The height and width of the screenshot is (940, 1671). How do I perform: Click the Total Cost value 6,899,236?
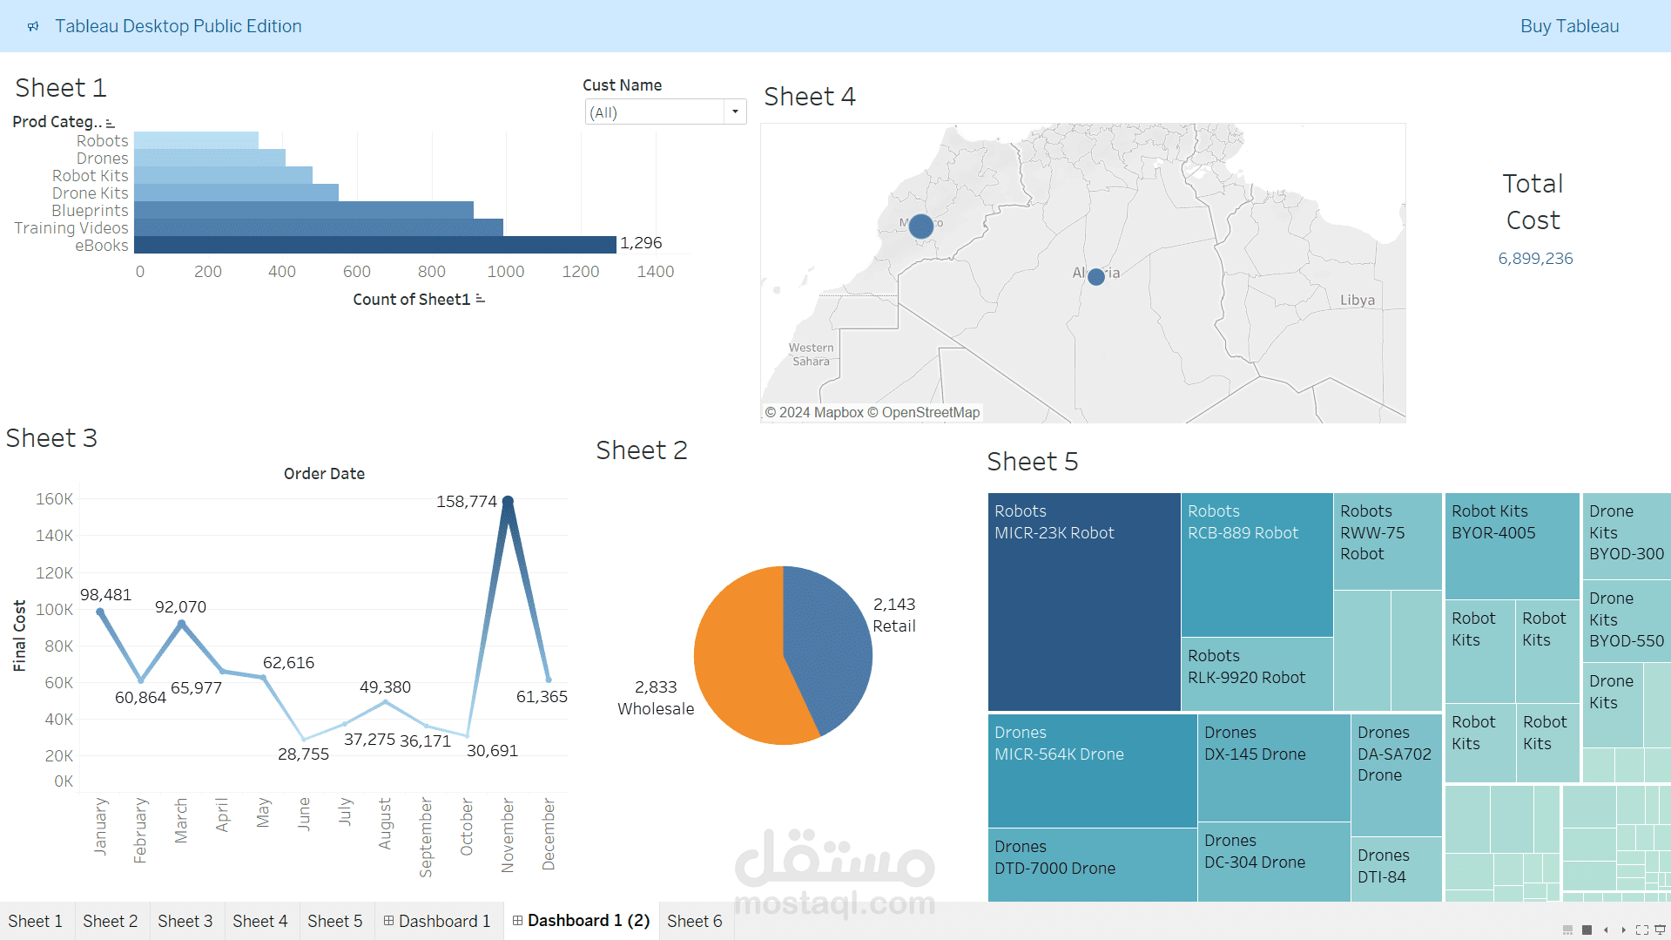1535,259
